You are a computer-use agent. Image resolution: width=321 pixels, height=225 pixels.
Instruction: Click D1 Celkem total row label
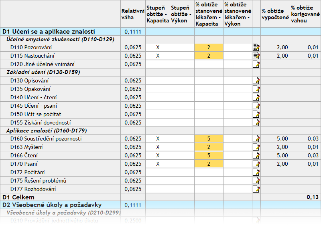(x=18, y=197)
